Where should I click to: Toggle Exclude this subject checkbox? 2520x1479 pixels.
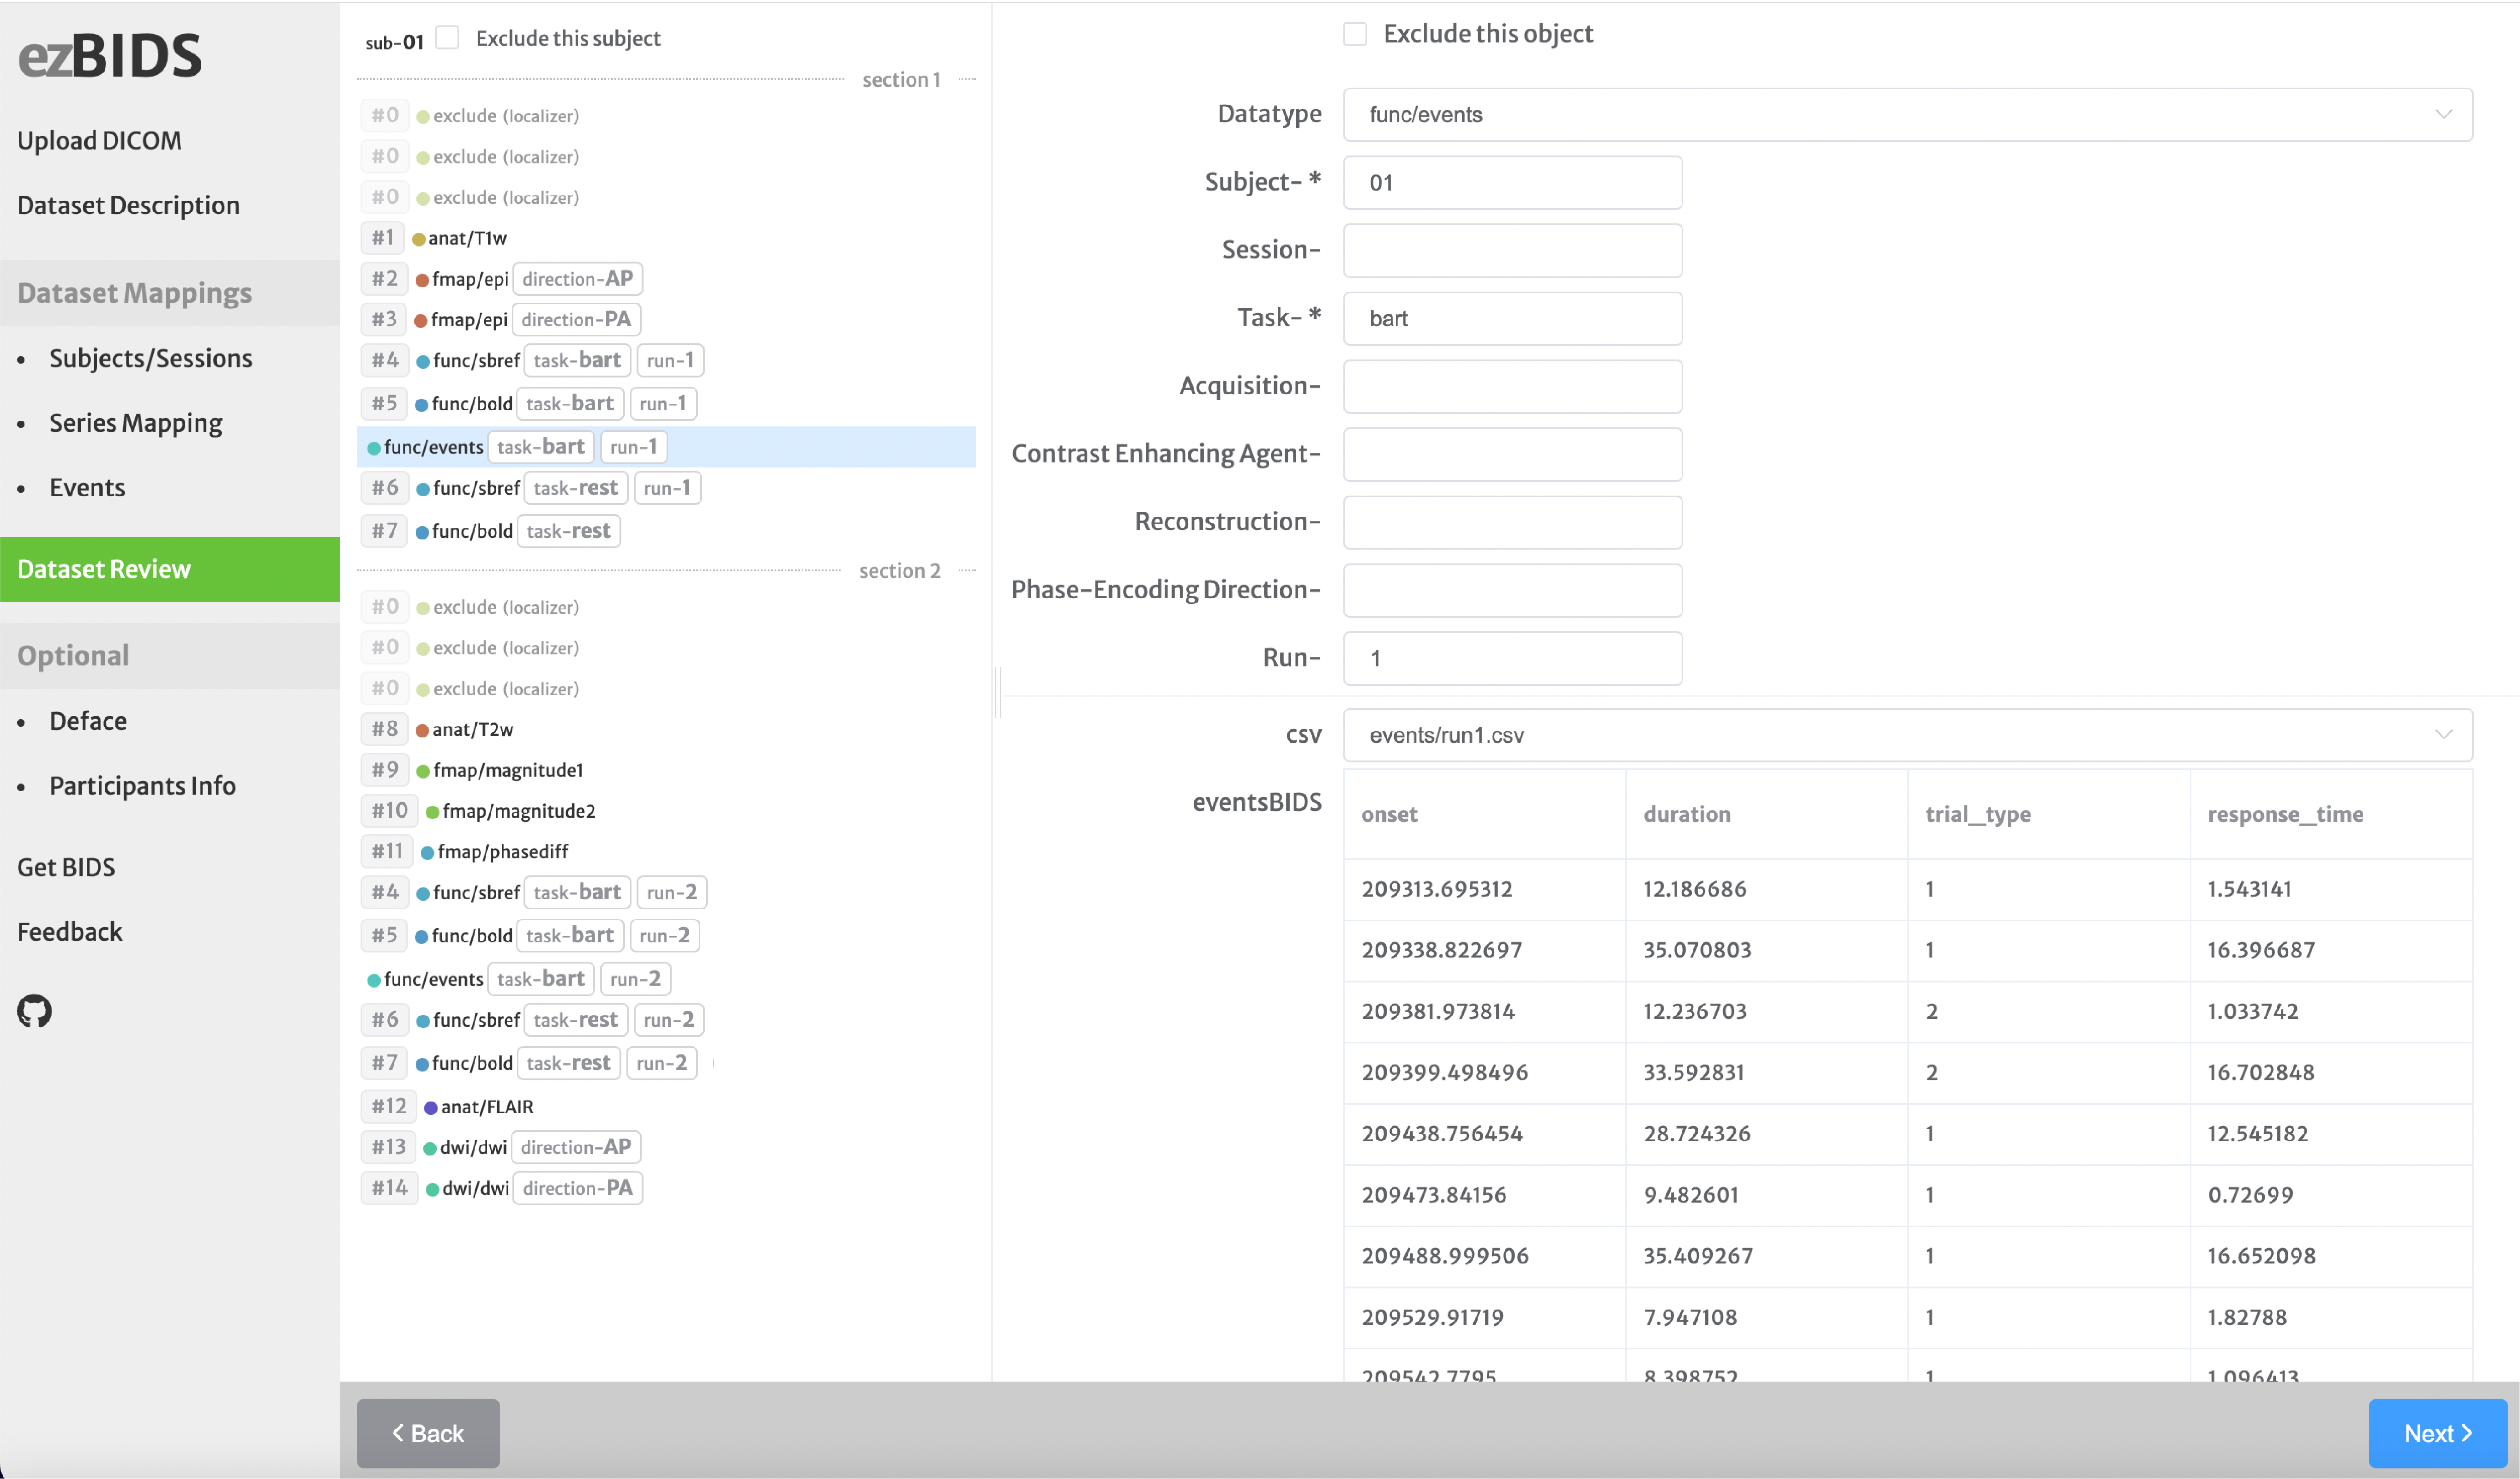tap(448, 38)
